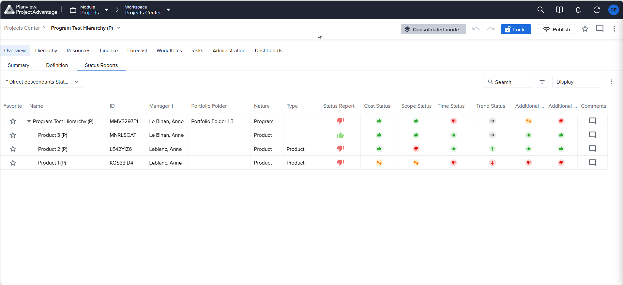Screen dimensions: 623x285
Task: Open the global search magnifier icon
Action: (x=540, y=10)
